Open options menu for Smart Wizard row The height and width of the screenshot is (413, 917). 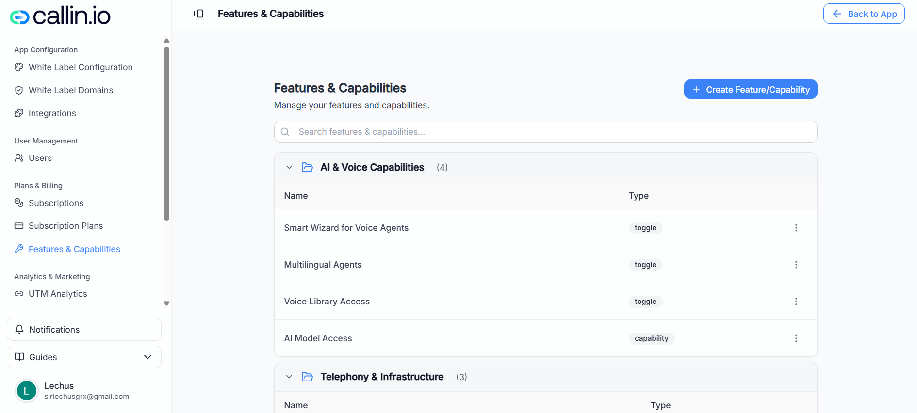tap(796, 228)
